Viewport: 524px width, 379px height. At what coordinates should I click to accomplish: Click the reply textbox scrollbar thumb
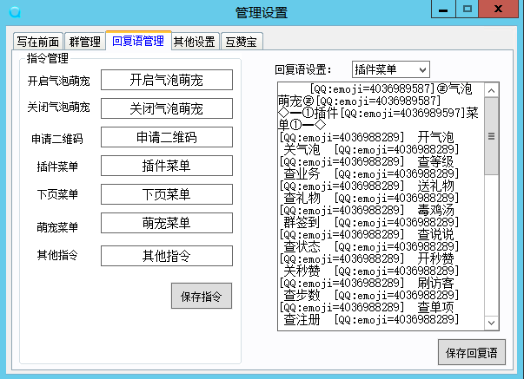[x=491, y=136]
